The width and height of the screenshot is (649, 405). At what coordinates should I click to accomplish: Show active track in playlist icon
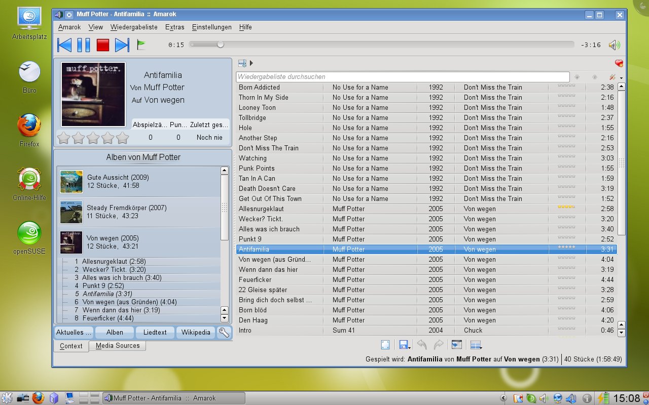point(457,345)
